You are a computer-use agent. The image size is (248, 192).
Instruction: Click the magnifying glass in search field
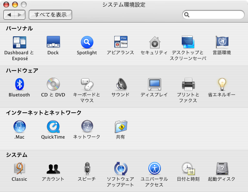point(187,15)
